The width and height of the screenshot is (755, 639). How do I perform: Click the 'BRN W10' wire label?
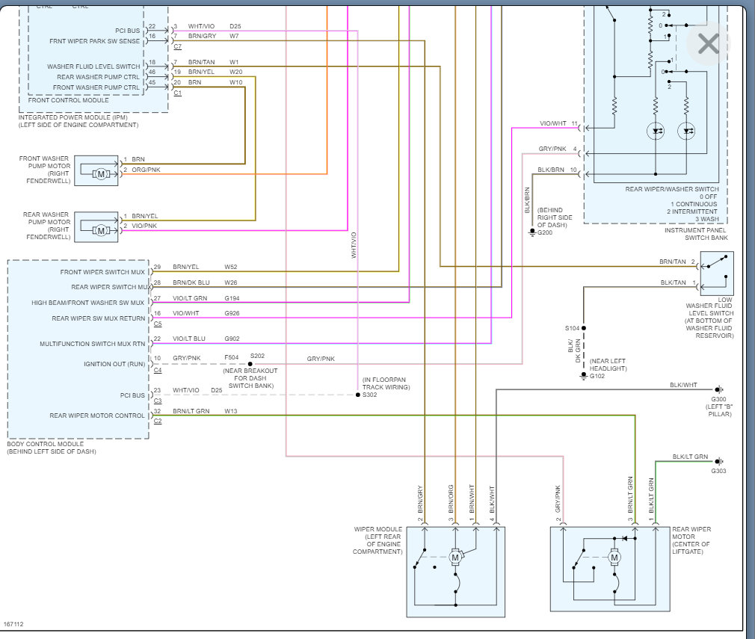(x=215, y=82)
